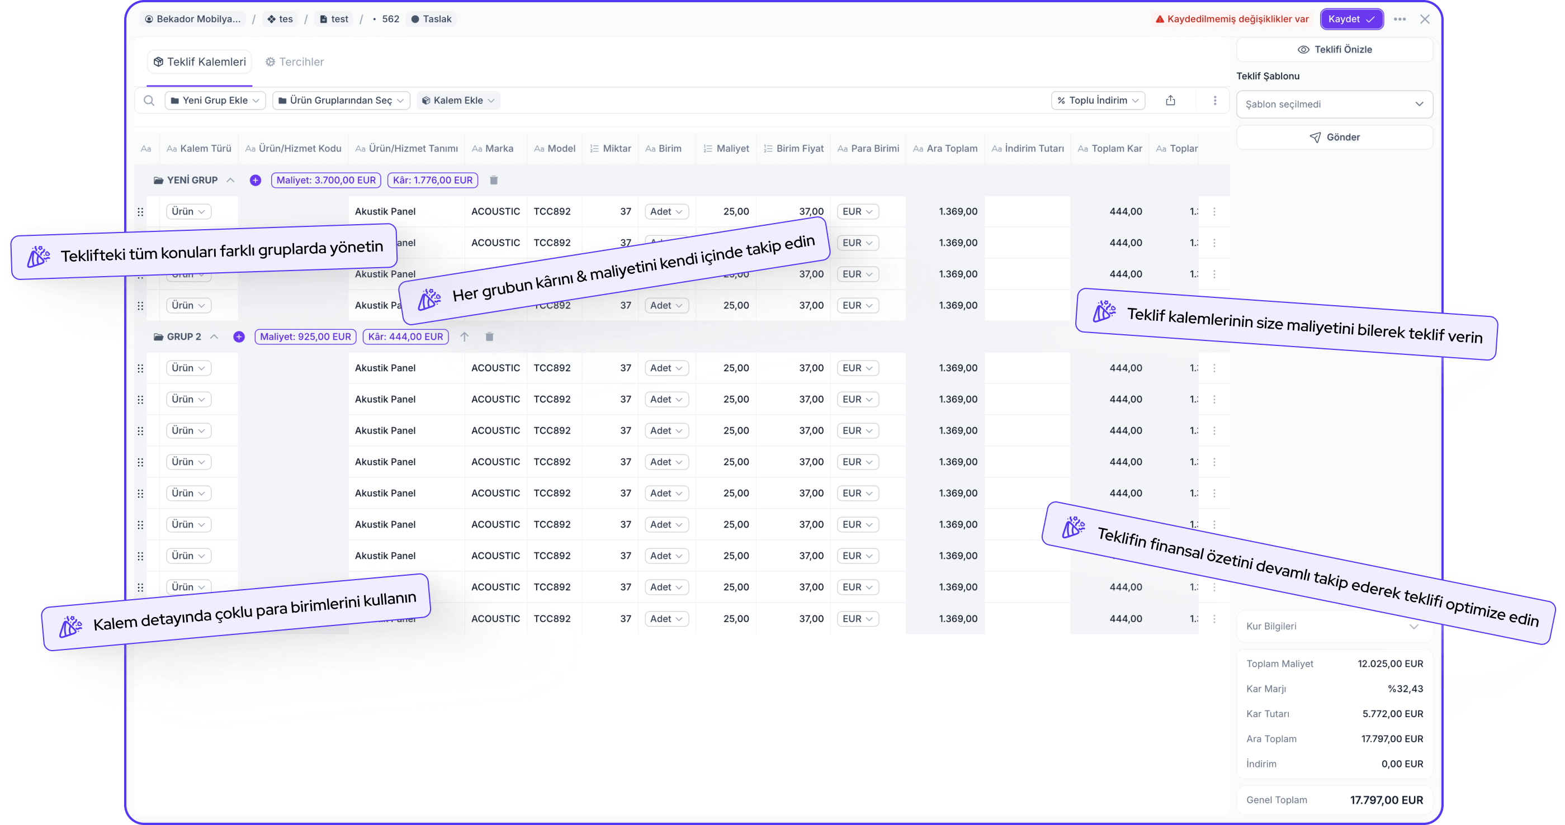Viewport: 1565px width, 825px height.
Task: Click the search magnifier icon in toolbar
Action: point(149,100)
